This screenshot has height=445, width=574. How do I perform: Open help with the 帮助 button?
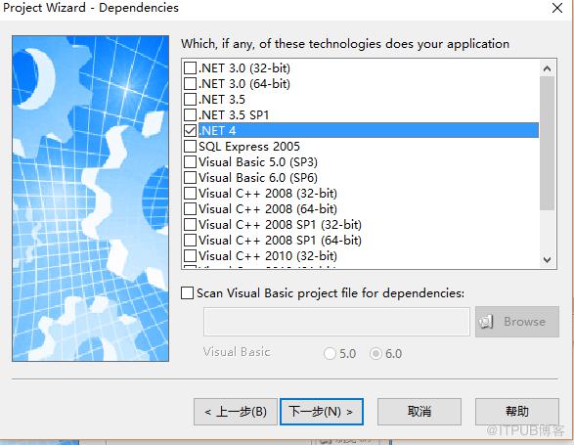517,412
